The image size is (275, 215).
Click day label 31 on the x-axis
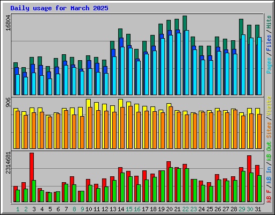258,209
